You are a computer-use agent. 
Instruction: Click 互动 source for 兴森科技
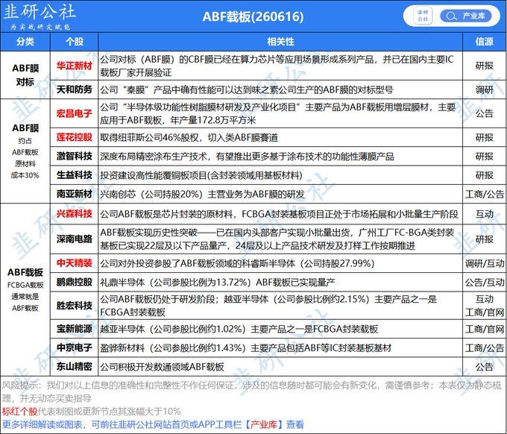point(485,214)
